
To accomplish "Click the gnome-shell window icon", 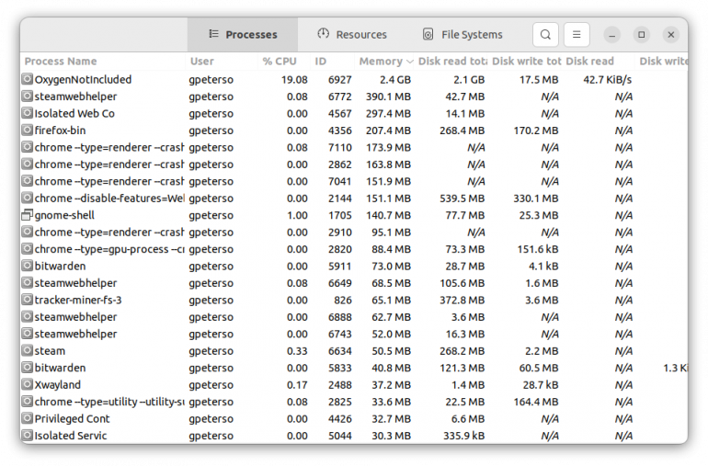I will [28, 215].
